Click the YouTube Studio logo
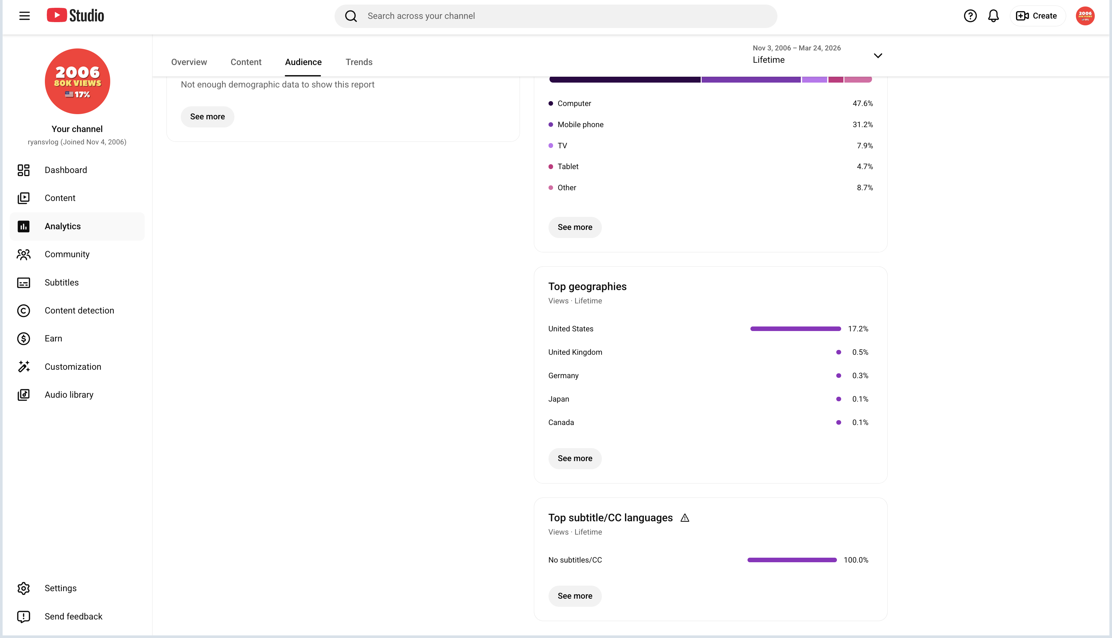This screenshot has height=638, width=1112. pyautogui.click(x=75, y=15)
